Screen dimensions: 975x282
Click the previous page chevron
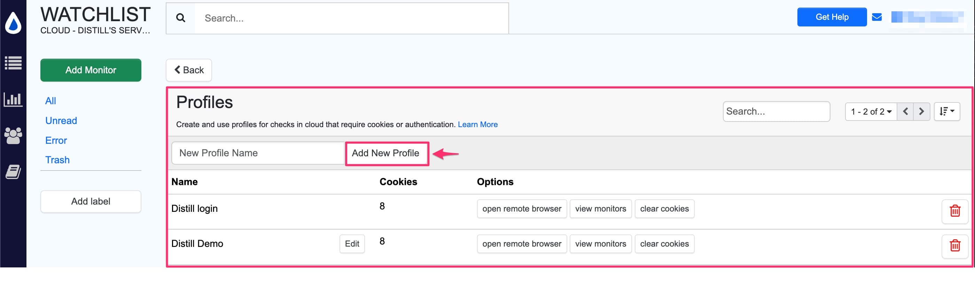[x=906, y=111]
